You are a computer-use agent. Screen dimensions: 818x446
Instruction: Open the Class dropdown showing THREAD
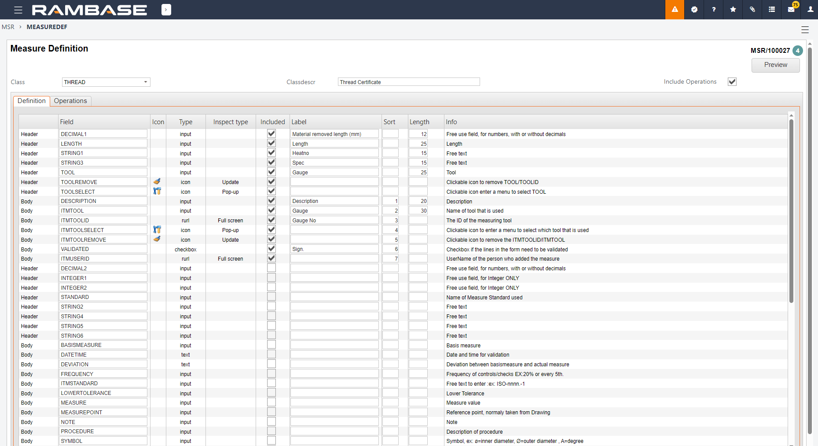point(106,82)
